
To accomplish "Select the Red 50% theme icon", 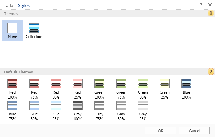I will pyautogui.click(x=56, y=84).
